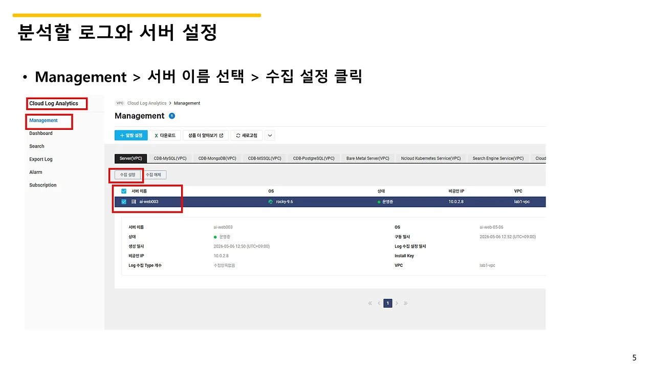Click the previous page arrow
The image size is (655, 368).
[x=379, y=303]
